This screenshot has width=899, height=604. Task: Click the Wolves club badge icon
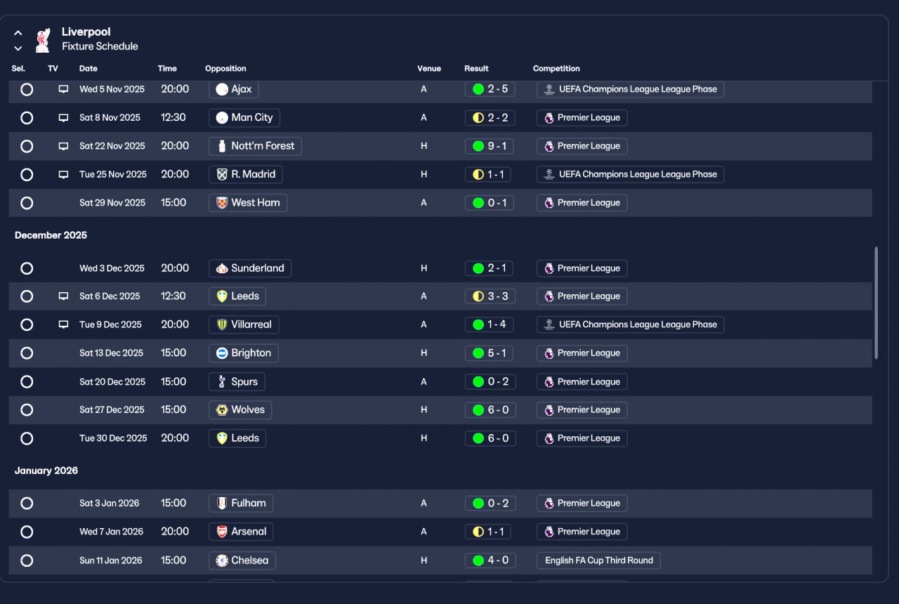point(222,409)
